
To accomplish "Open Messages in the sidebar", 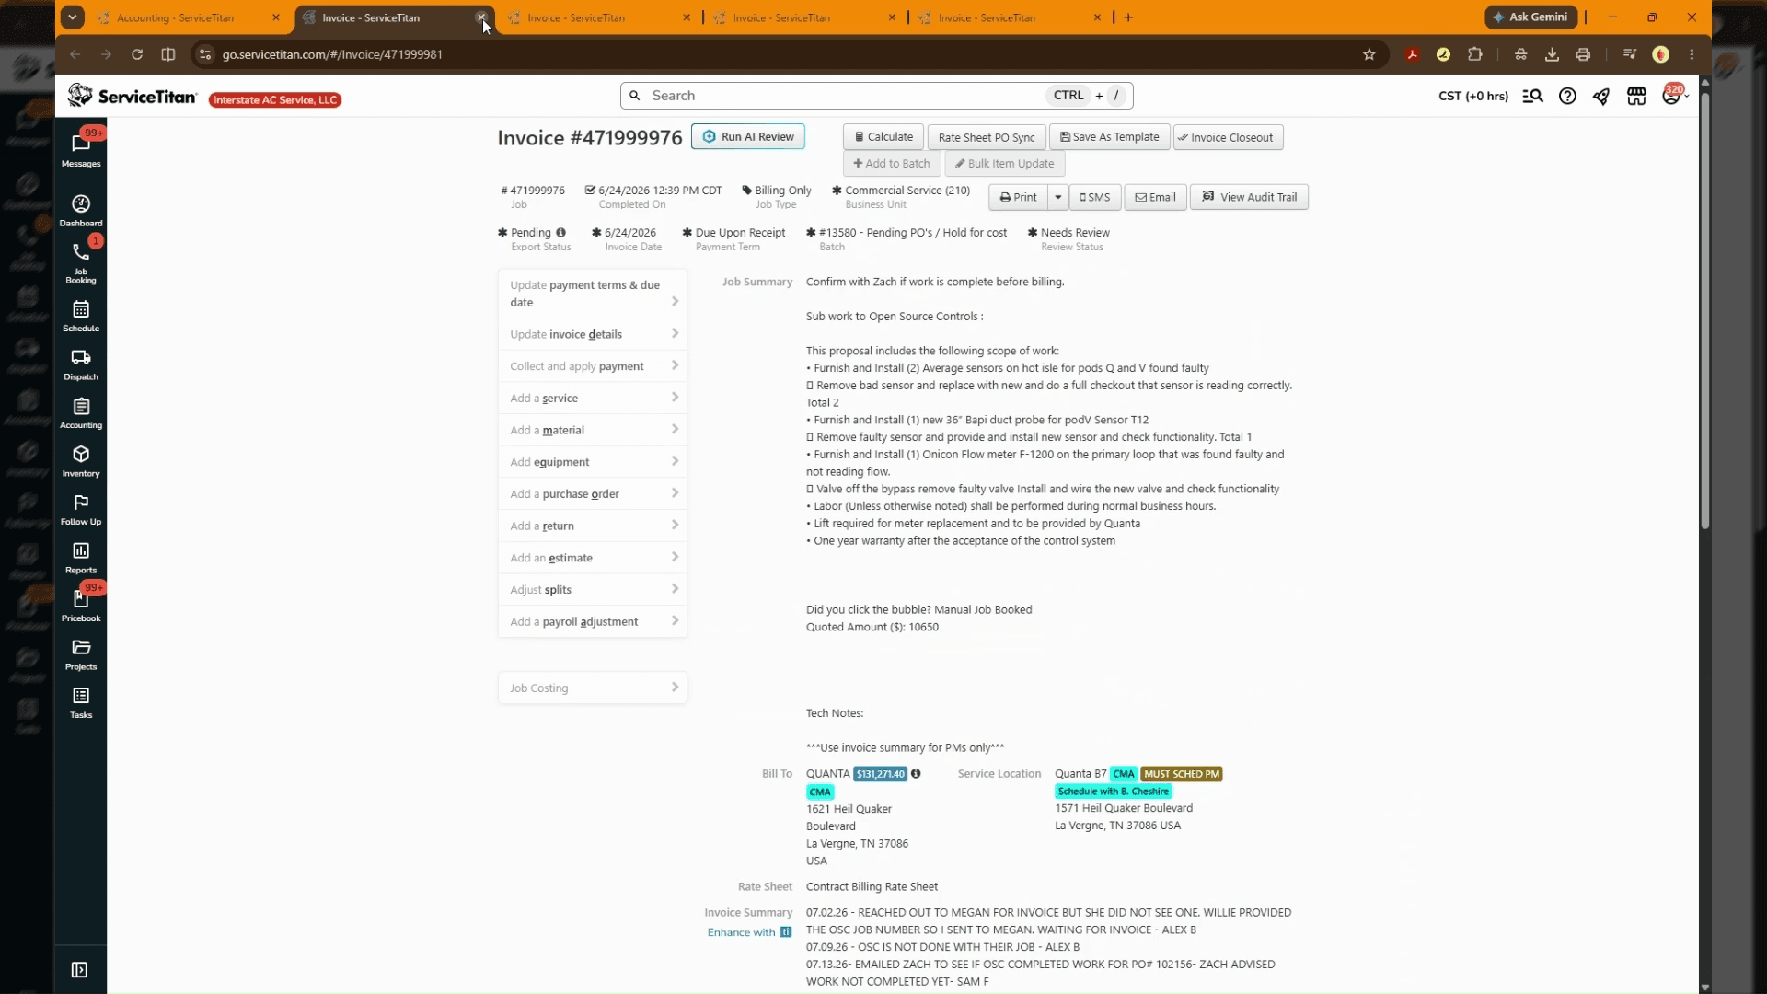I will [x=81, y=149].
